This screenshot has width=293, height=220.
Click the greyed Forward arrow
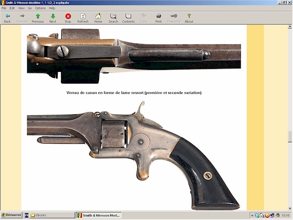[x=22, y=19]
